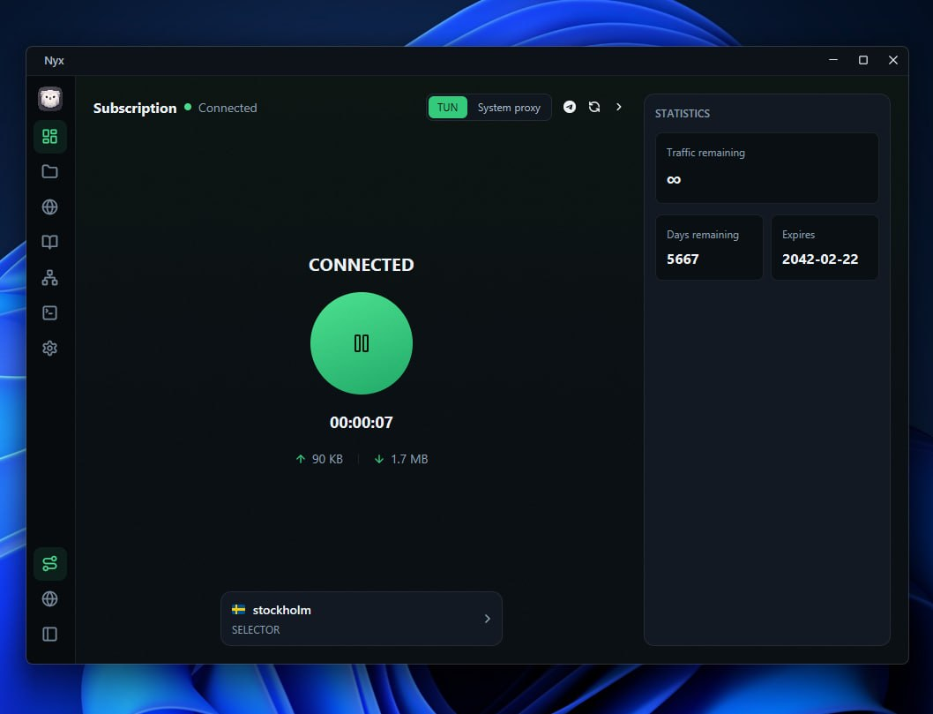Refresh the subscription with the sync icon
The image size is (933, 714).
(594, 107)
